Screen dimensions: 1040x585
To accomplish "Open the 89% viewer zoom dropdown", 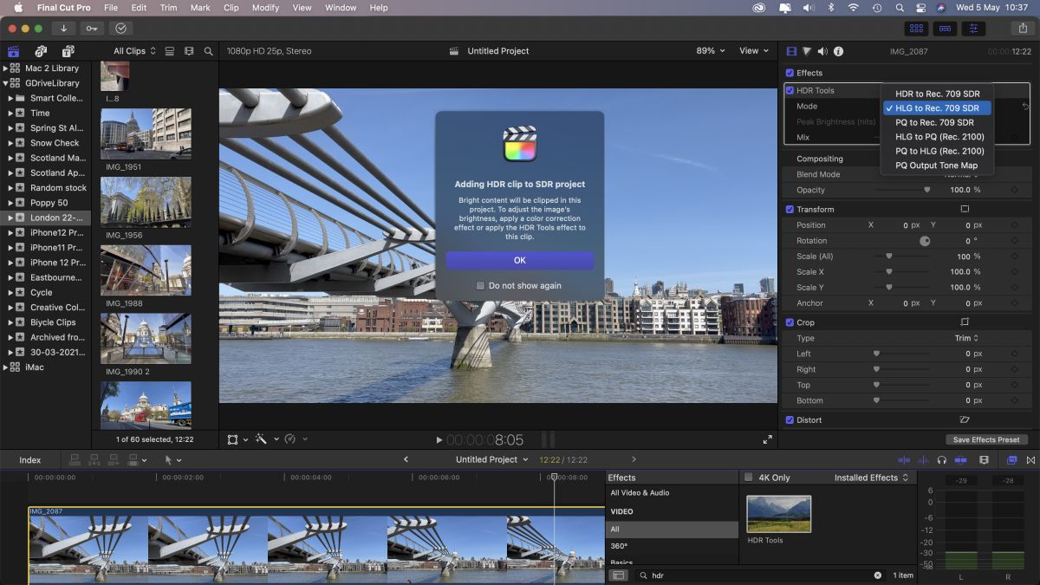I will [711, 51].
